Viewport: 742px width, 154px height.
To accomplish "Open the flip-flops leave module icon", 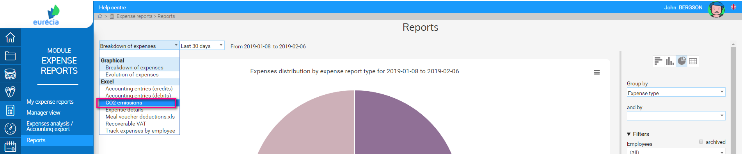I will tap(10, 92).
